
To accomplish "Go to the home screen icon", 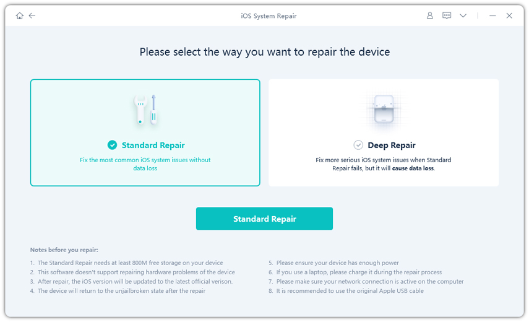I will [x=20, y=15].
